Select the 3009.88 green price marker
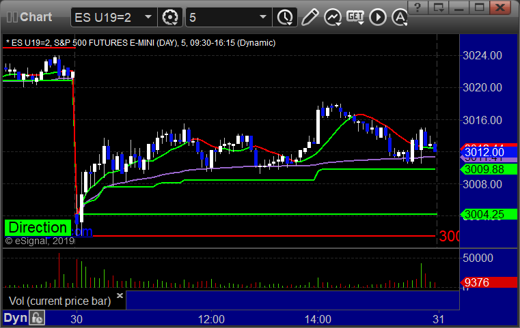The image size is (520, 328). [x=488, y=170]
